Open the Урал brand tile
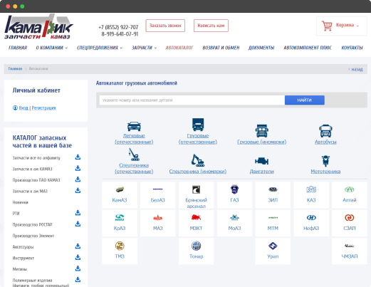This screenshot has width=371, height=287. coord(273,251)
